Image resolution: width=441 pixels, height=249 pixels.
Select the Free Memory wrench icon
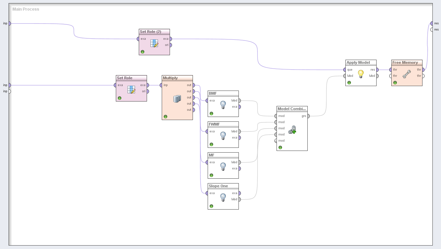(406, 74)
